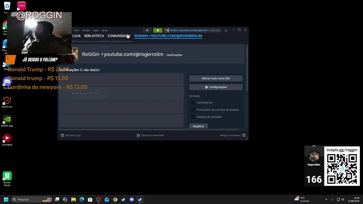The height and width of the screenshot is (204, 363).
Task: Tick the Pedidos de amizade filter
Action: [193, 117]
